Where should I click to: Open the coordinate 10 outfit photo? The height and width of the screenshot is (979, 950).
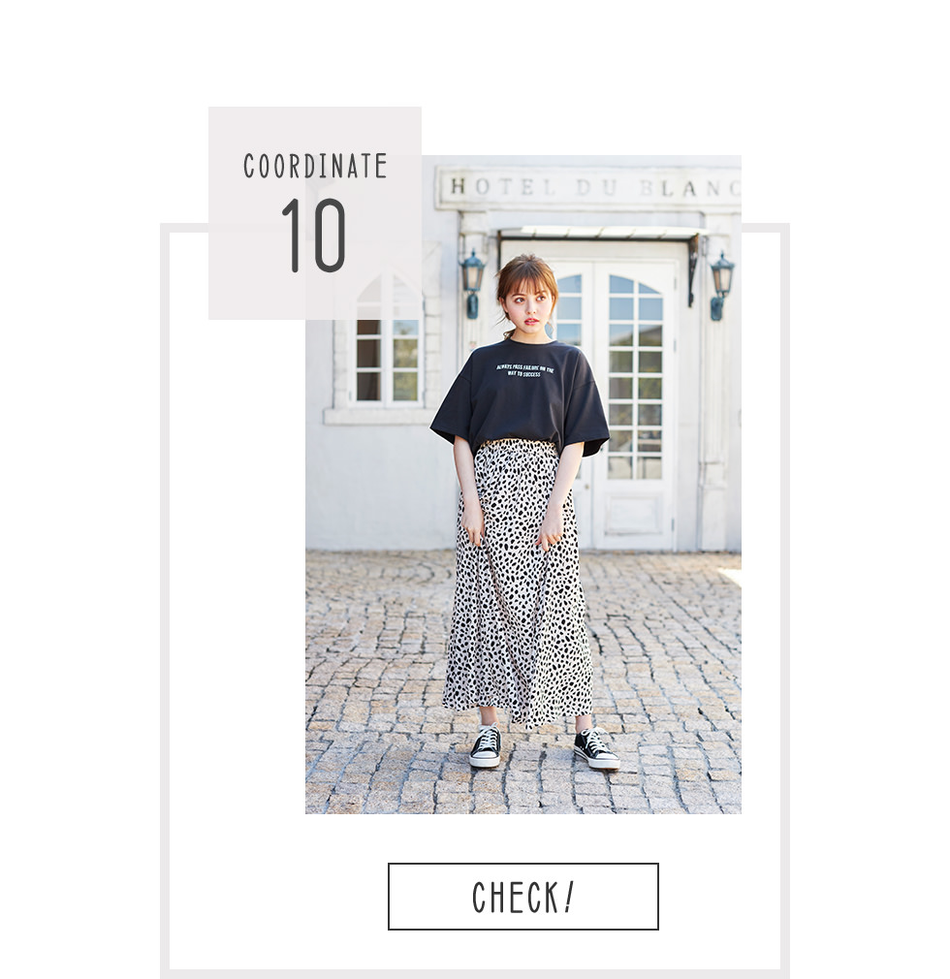pyautogui.click(x=522, y=485)
